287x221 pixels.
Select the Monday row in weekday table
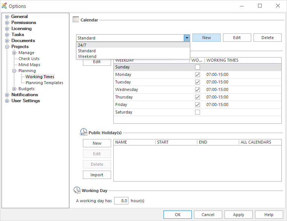[x=197, y=74]
